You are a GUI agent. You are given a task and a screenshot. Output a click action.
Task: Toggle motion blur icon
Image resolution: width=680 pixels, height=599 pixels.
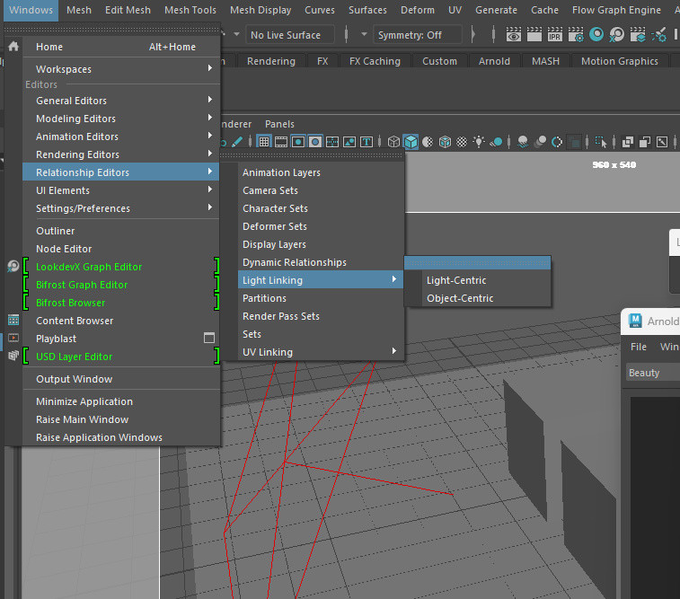541,142
